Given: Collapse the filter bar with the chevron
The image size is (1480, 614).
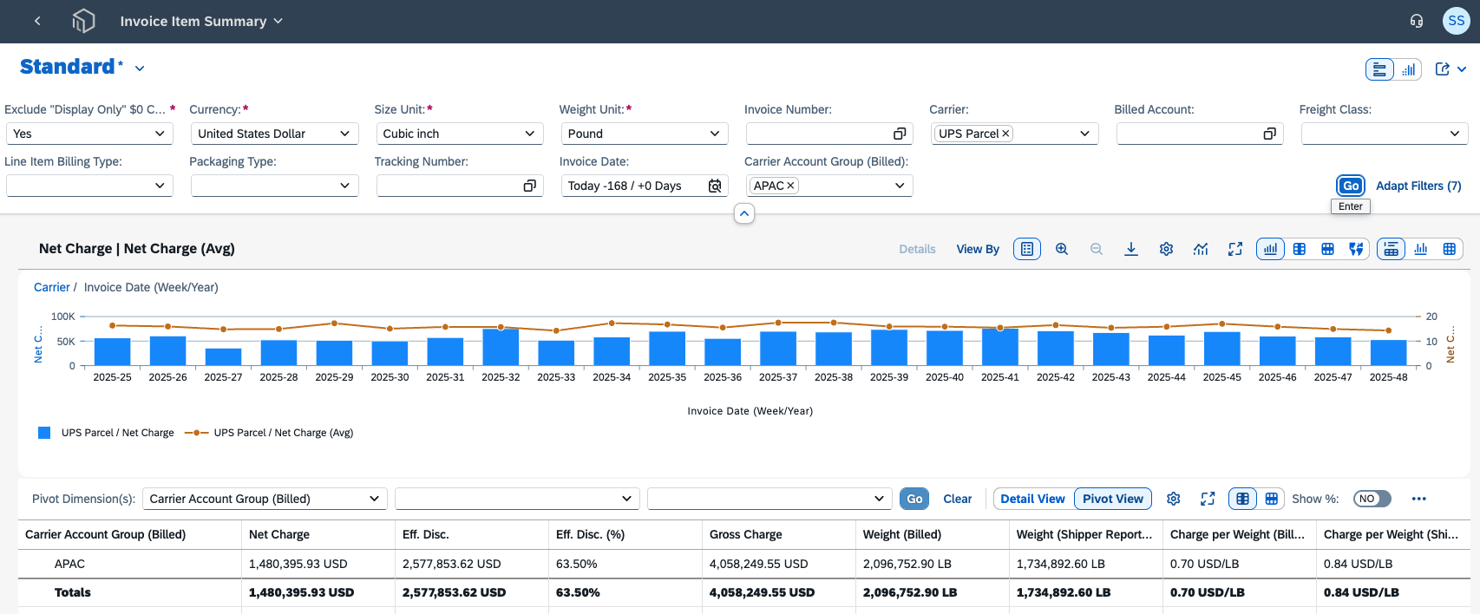Looking at the screenshot, I should click(x=744, y=213).
